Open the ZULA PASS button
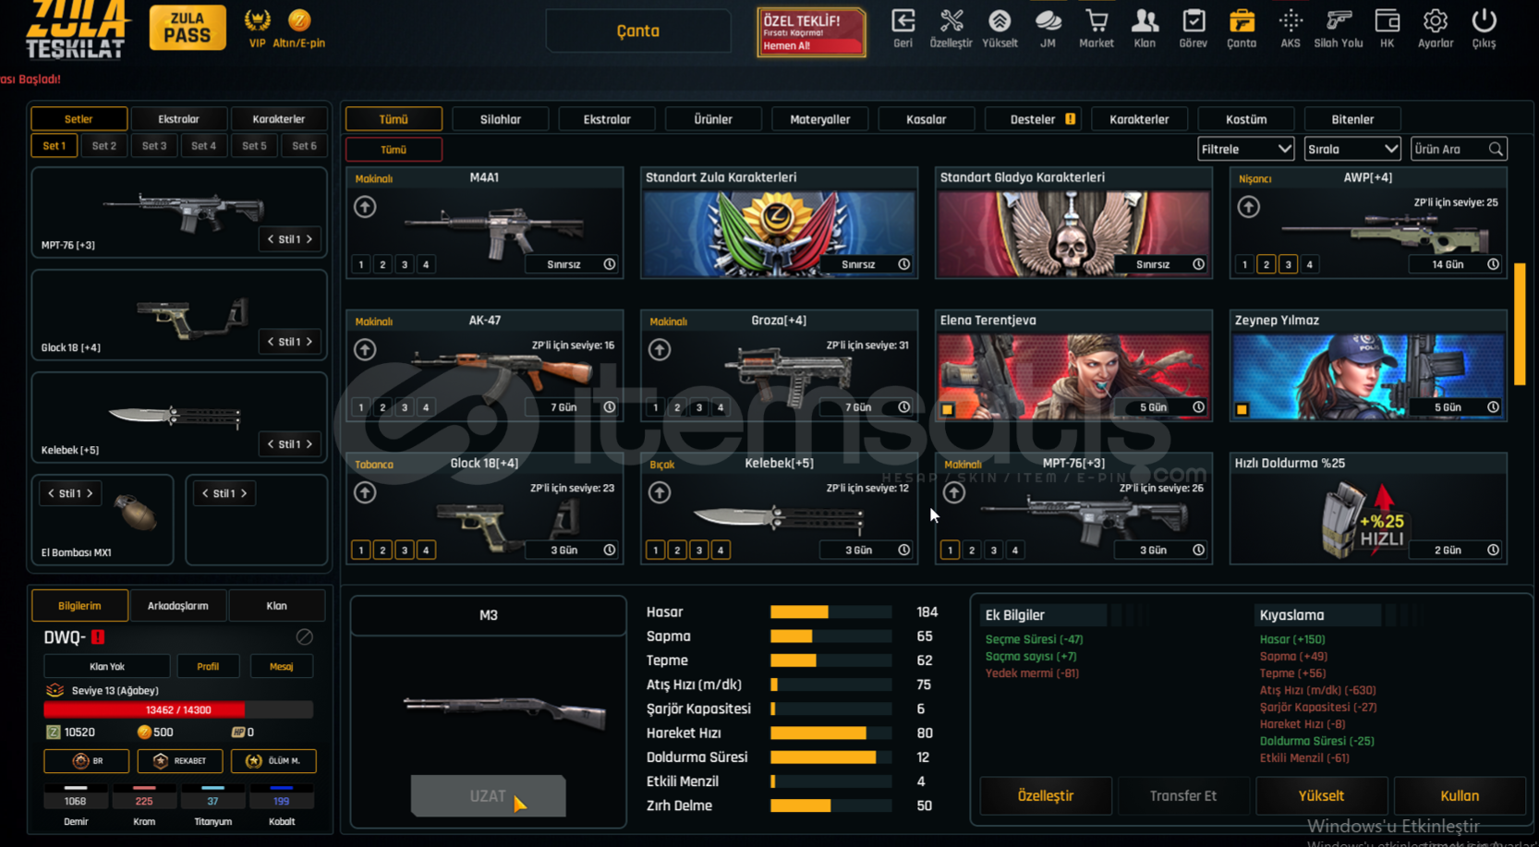This screenshot has width=1539, height=847. coord(188,28)
